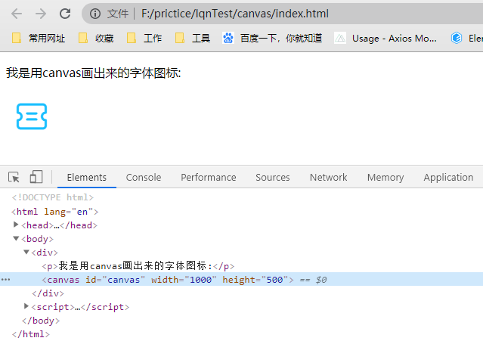Screen dimensions: 483x341
Task: Select the <html lang="en"> node
Action: [55, 212]
